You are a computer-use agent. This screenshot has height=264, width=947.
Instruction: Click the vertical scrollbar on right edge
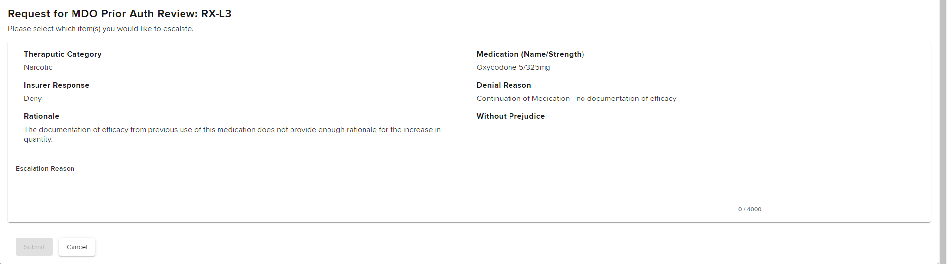943,132
